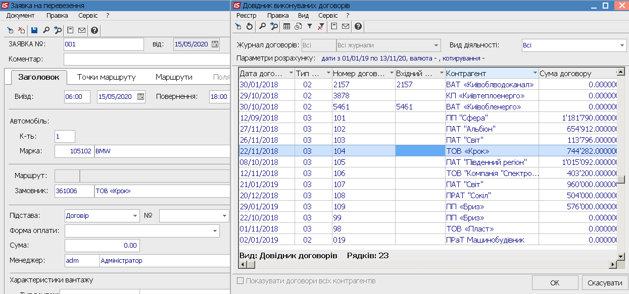Expand the № dropdown next to Підстава
This screenshot has width=629, height=294.
[224, 216]
